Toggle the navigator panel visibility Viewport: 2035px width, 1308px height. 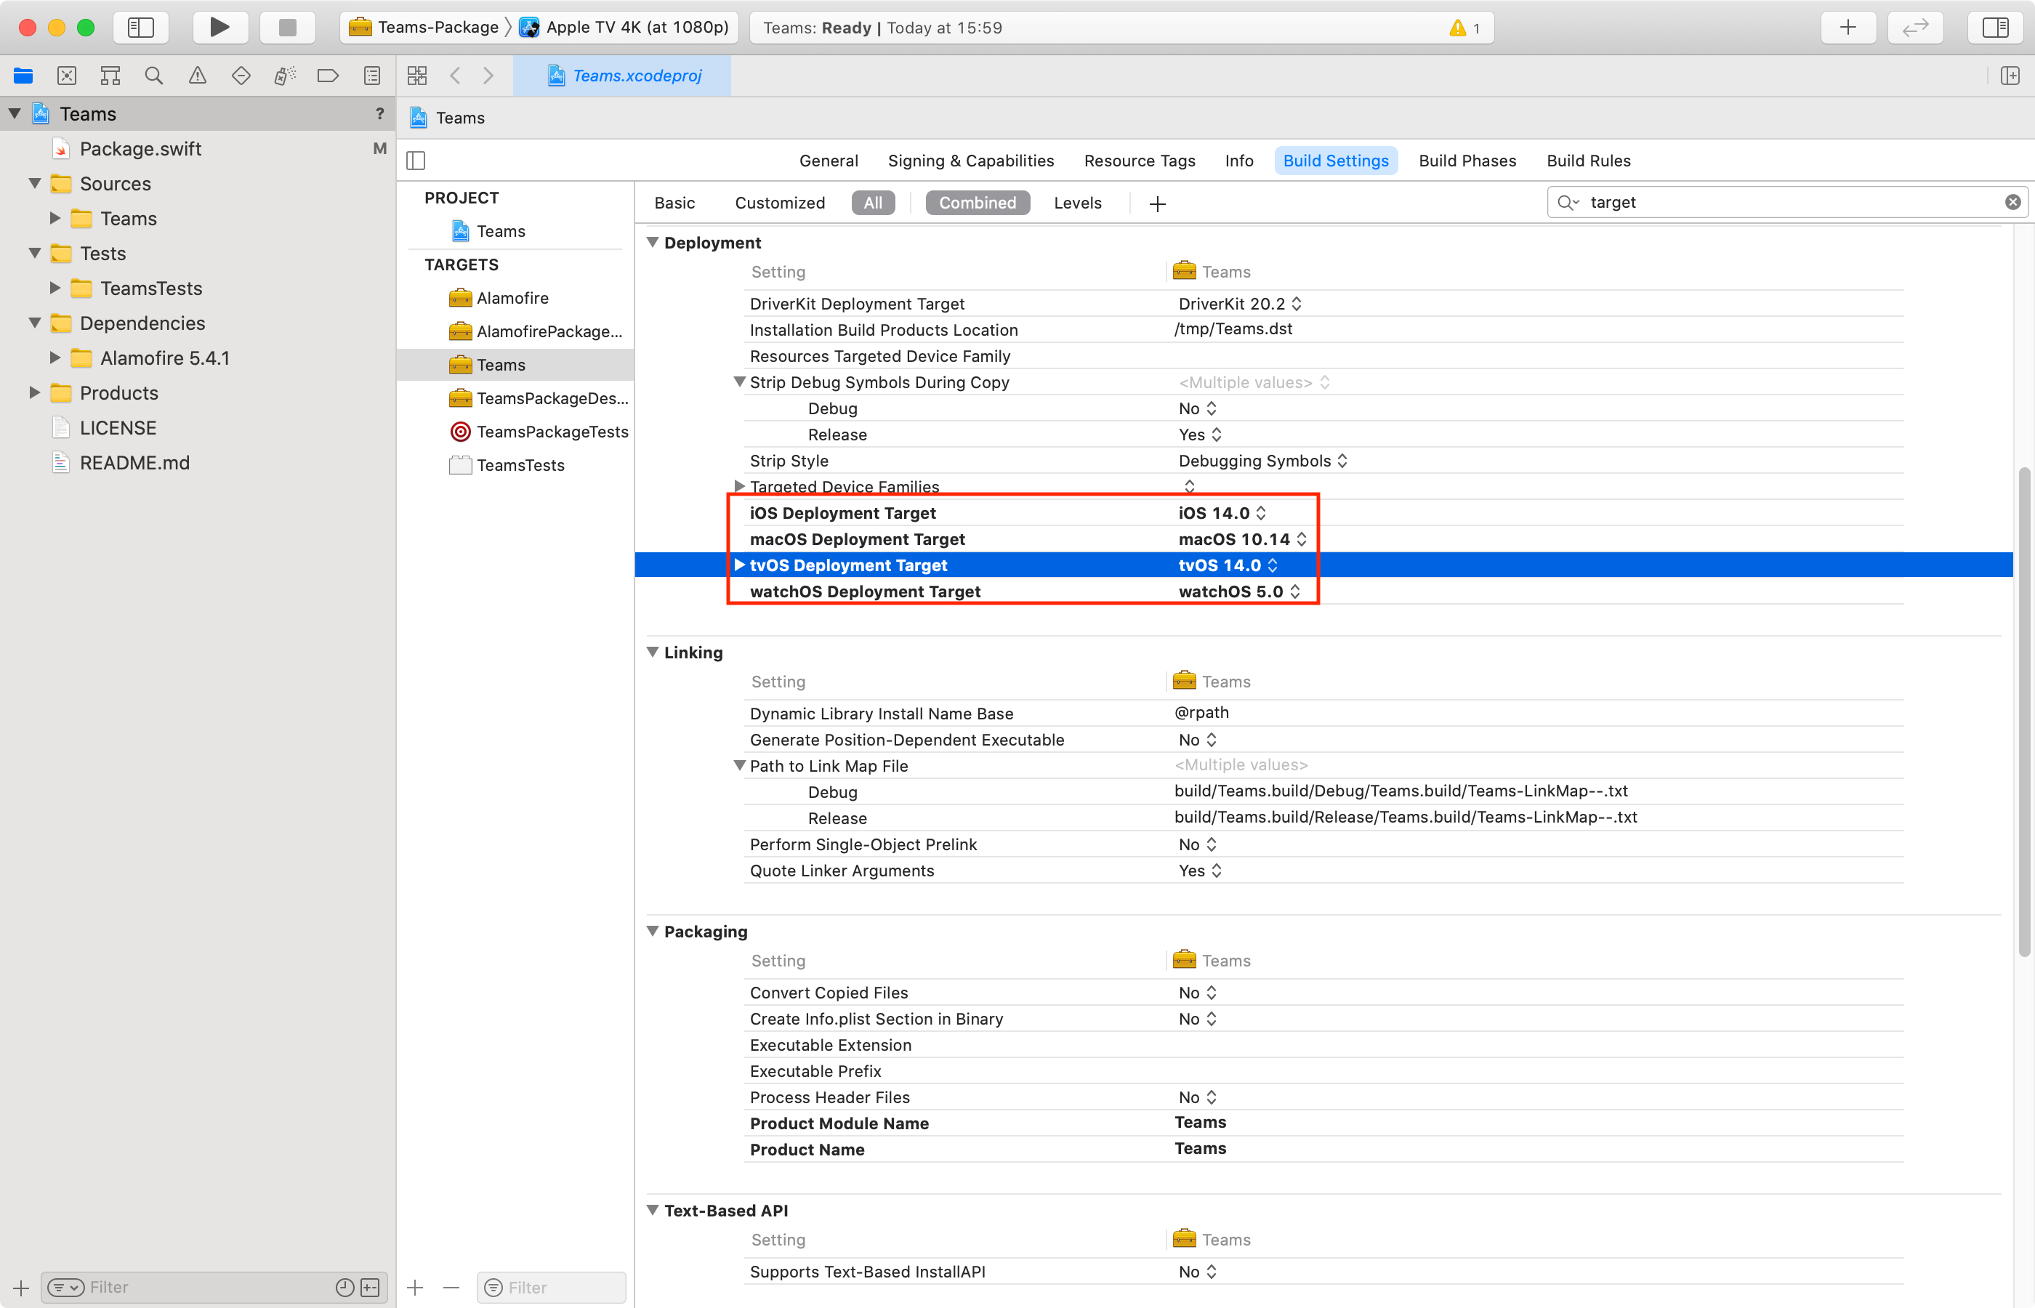pyautogui.click(x=140, y=27)
